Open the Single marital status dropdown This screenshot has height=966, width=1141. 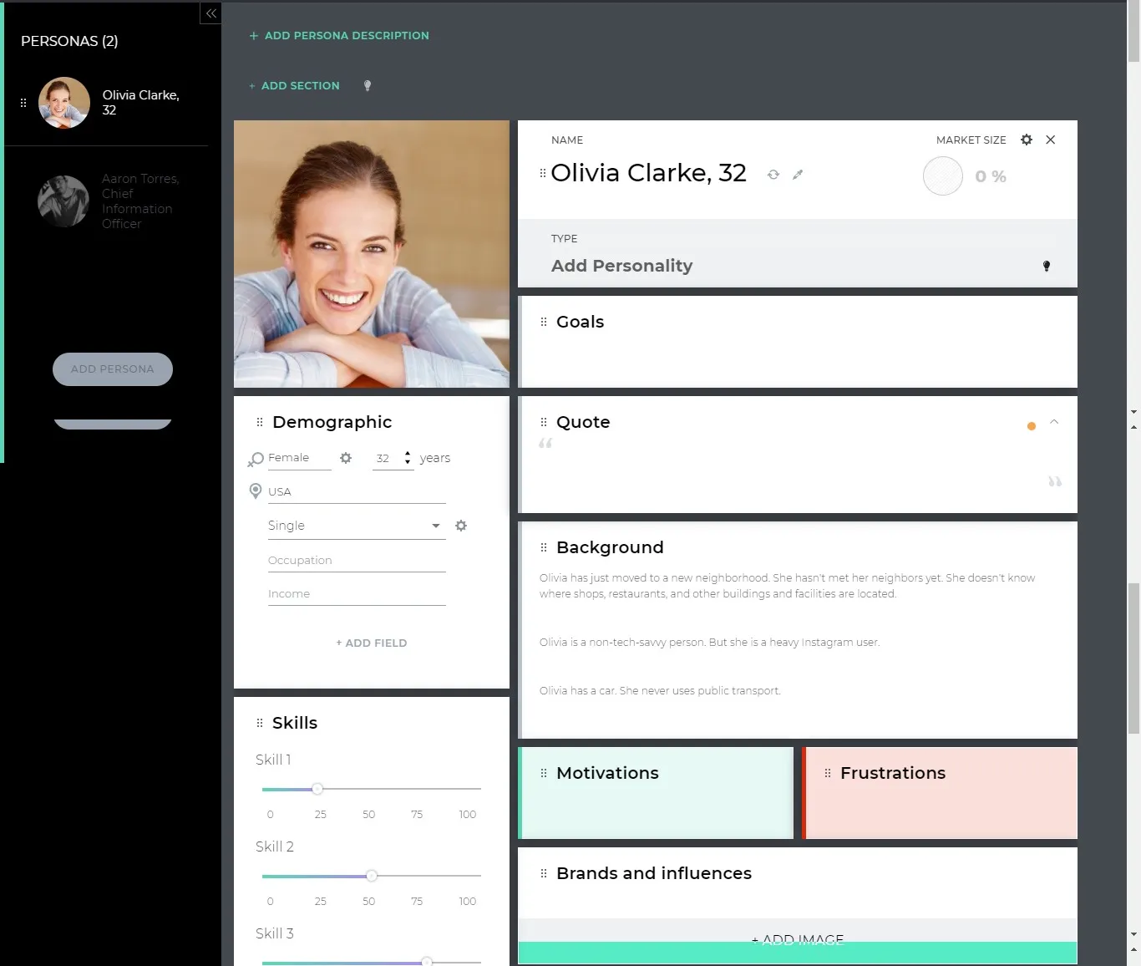click(x=357, y=526)
